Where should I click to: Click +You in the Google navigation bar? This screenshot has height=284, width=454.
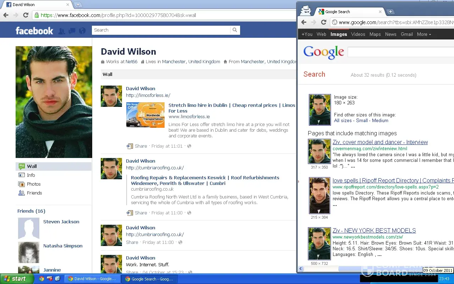point(307,34)
